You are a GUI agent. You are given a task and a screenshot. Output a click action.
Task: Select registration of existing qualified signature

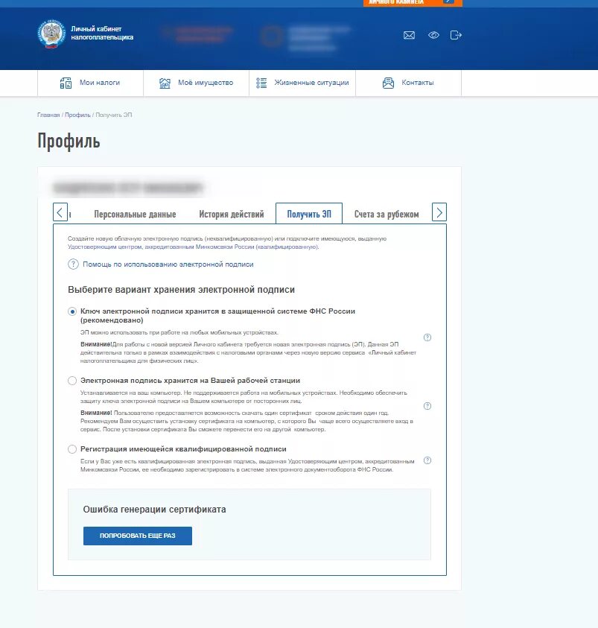[x=72, y=449]
